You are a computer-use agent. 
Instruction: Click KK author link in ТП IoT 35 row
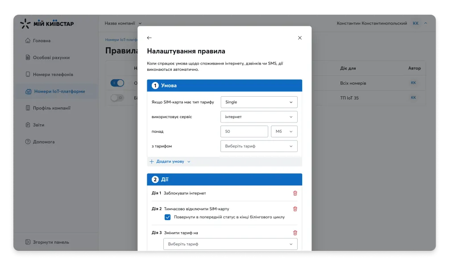pos(413,98)
